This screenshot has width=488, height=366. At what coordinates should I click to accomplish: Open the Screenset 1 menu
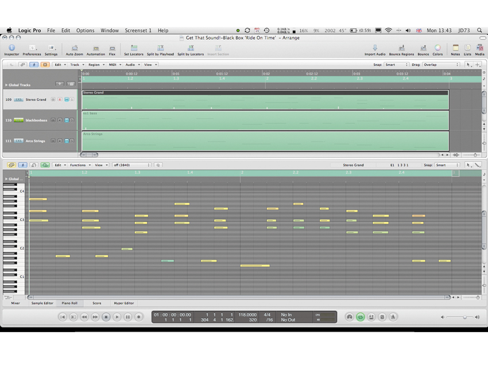[x=138, y=30]
